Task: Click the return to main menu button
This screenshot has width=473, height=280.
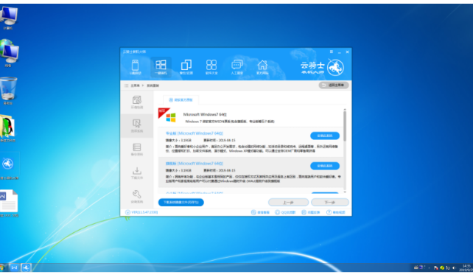Action: pos(334,85)
